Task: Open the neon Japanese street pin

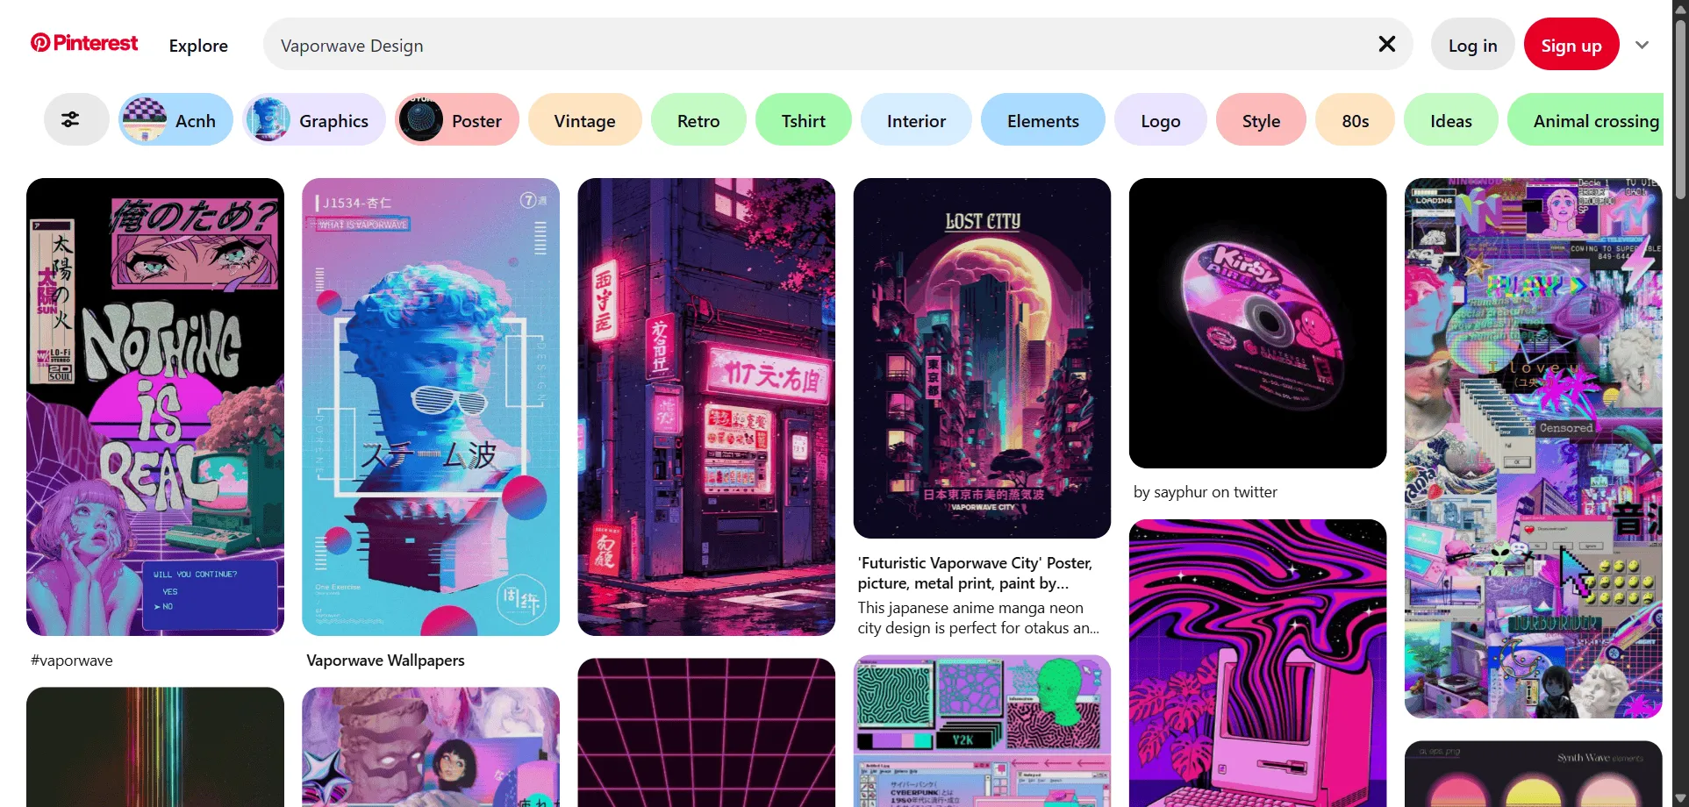Action: 706,407
